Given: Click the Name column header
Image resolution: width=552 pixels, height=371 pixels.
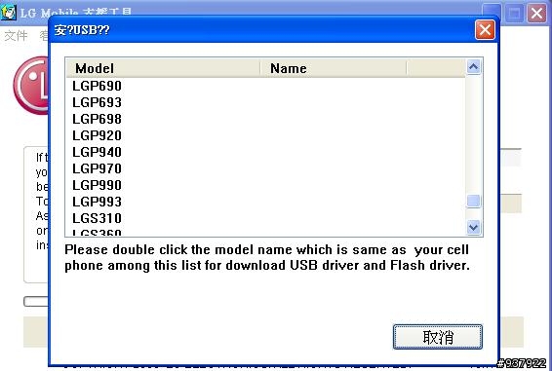Looking at the screenshot, I should tap(333, 68).
